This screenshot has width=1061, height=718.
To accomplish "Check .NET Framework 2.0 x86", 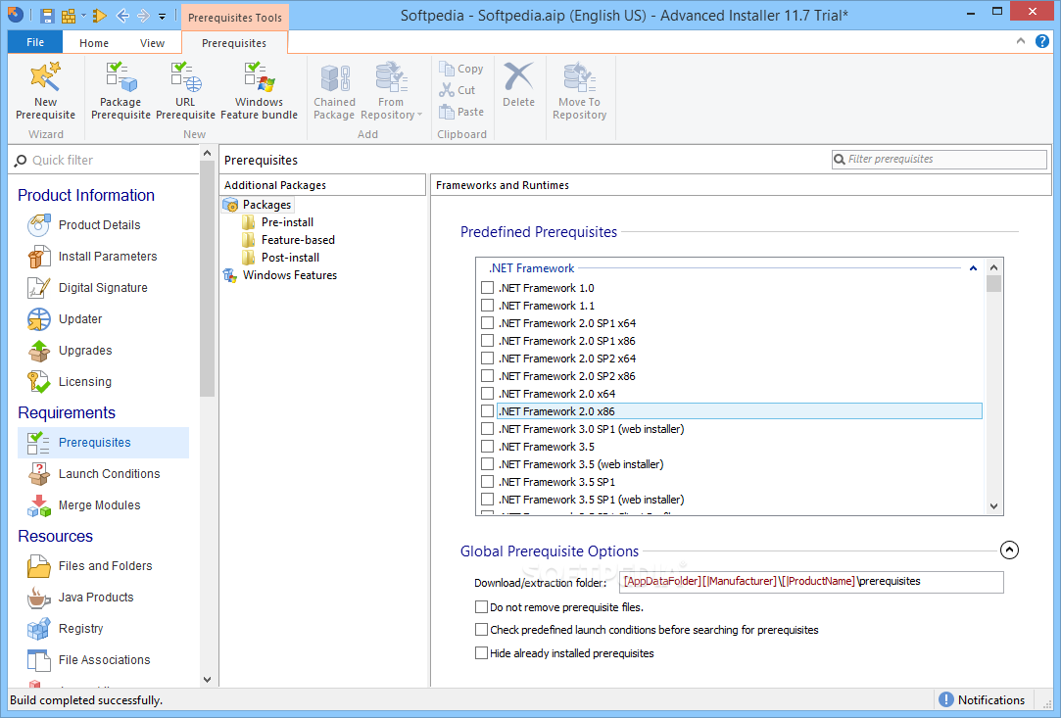I will tap(487, 410).
